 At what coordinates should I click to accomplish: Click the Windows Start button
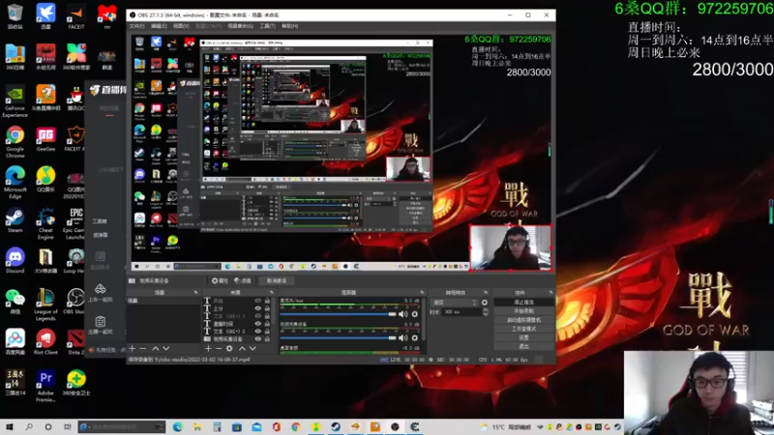click(x=10, y=426)
